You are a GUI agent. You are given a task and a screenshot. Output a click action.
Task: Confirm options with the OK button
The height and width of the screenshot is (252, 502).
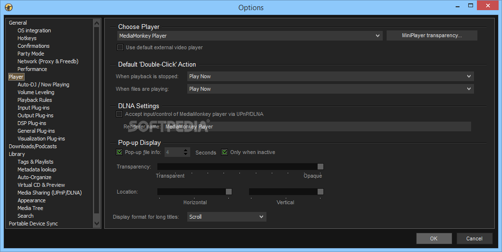click(x=434, y=238)
